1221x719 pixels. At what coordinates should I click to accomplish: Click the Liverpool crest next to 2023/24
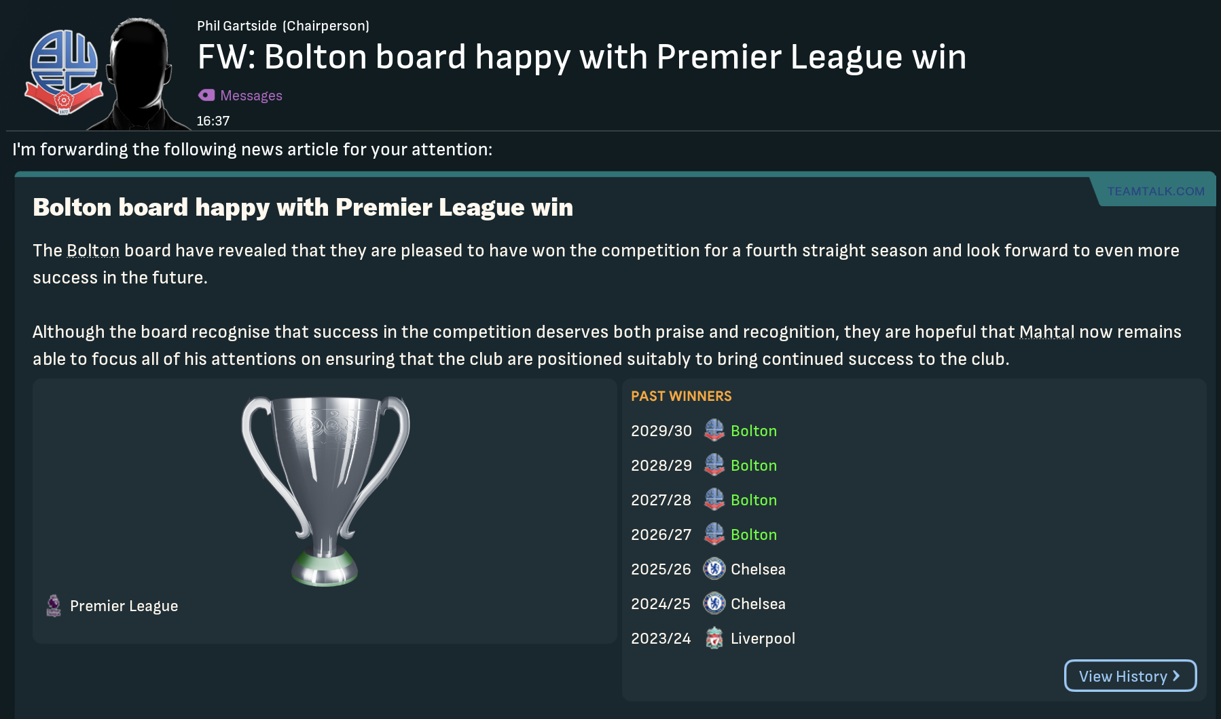coord(714,638)
